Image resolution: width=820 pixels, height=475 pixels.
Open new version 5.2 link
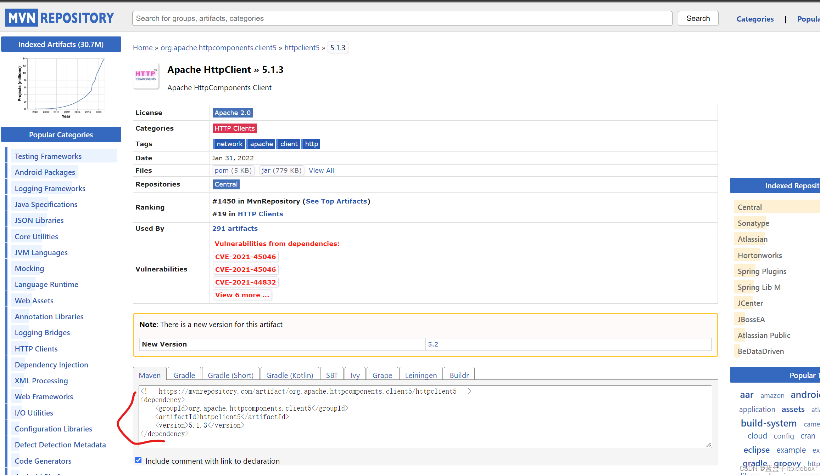coord(433,344)
